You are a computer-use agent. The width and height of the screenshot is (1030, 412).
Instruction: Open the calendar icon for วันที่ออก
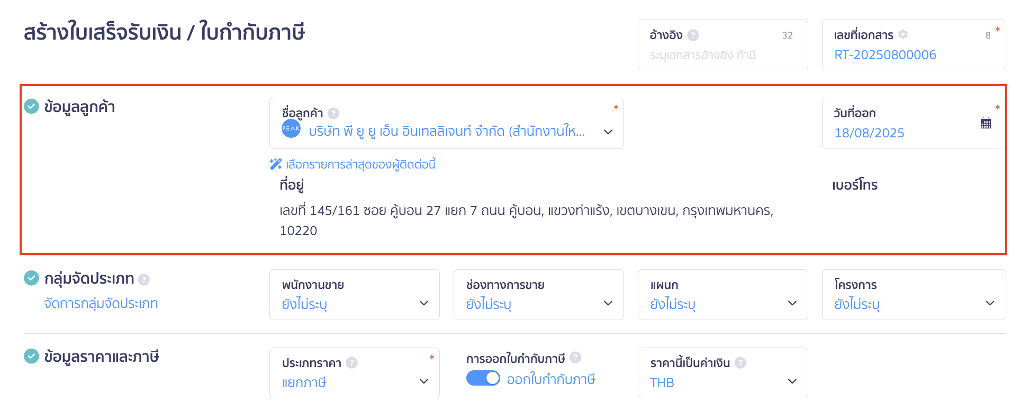click(986, 123)
